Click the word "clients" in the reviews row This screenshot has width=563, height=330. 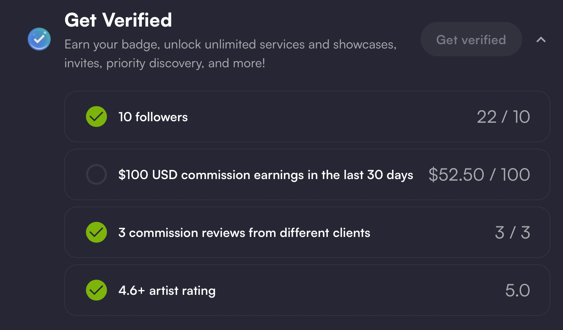351,233
